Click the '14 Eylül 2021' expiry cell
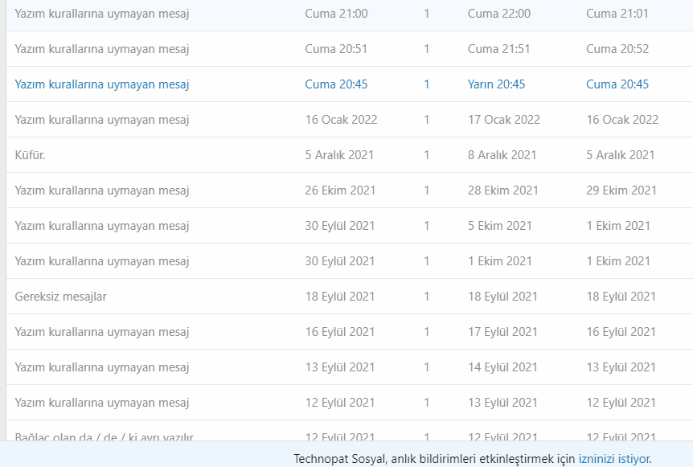The width and height of the screenshot is (693, 467). (x=502, y=367)
